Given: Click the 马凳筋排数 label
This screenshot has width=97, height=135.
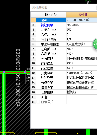Looking at the screenshot, I should (x=48, y=39).
